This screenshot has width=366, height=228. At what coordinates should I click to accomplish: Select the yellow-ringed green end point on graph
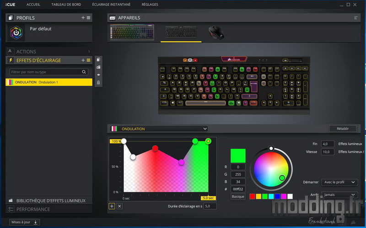[x=208, y=141]
